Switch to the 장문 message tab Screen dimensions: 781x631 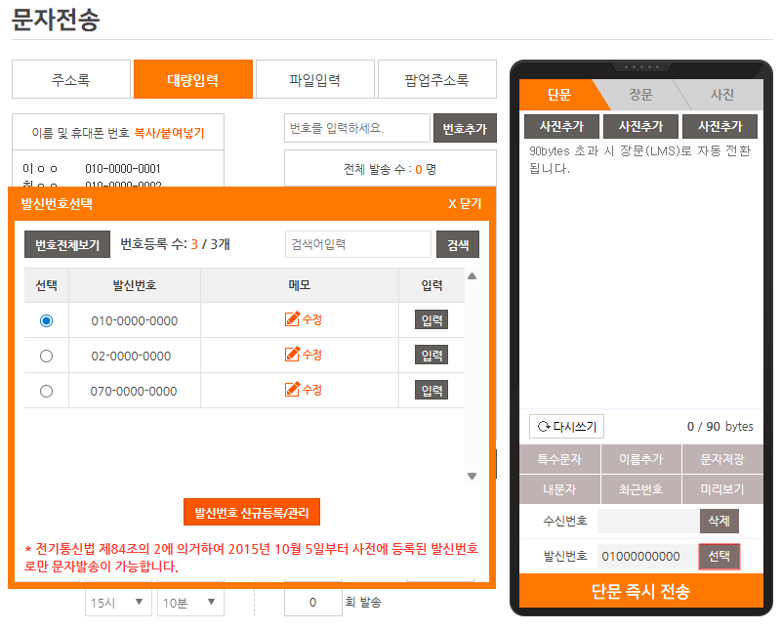[640, 95]
